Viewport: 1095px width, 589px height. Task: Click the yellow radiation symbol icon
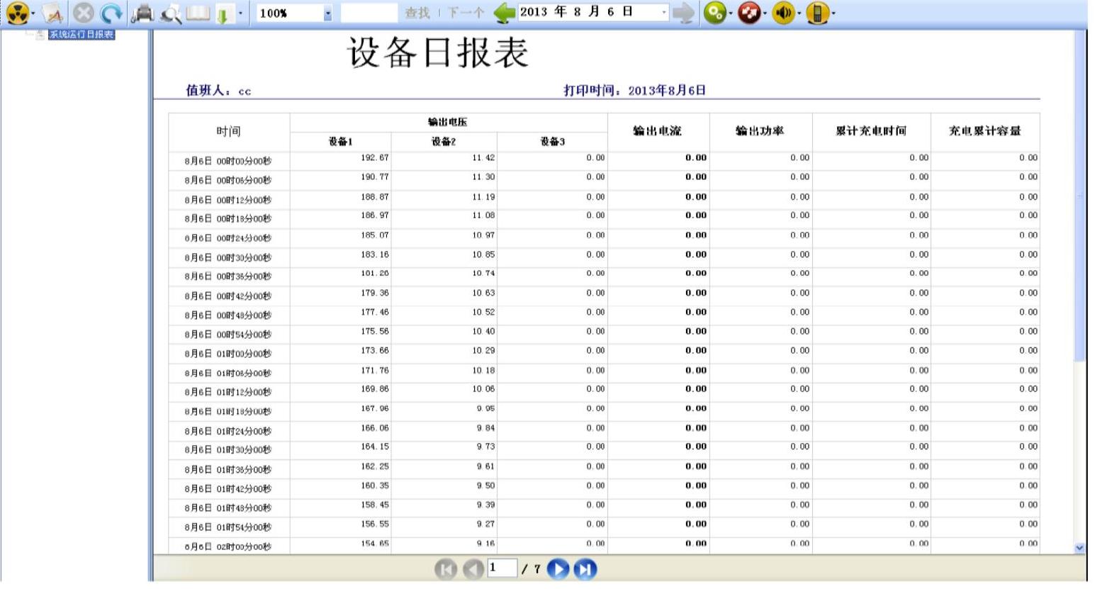pos(17,13)
